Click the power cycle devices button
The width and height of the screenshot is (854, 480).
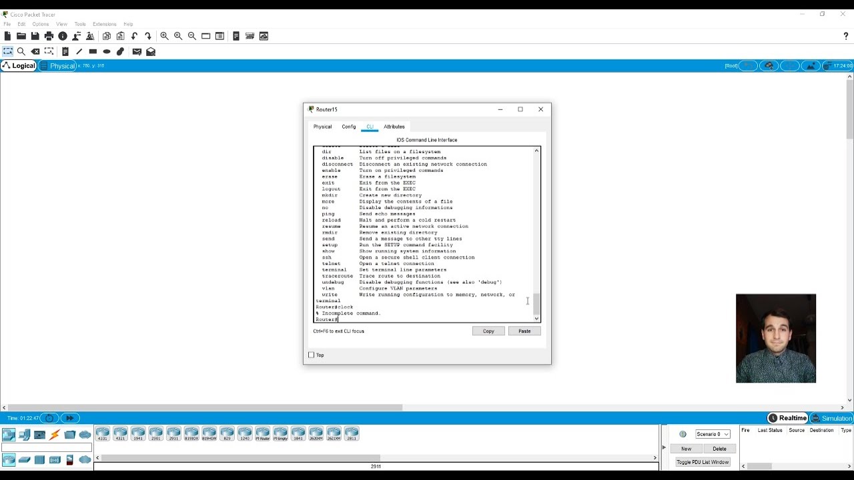click(49, 418)
